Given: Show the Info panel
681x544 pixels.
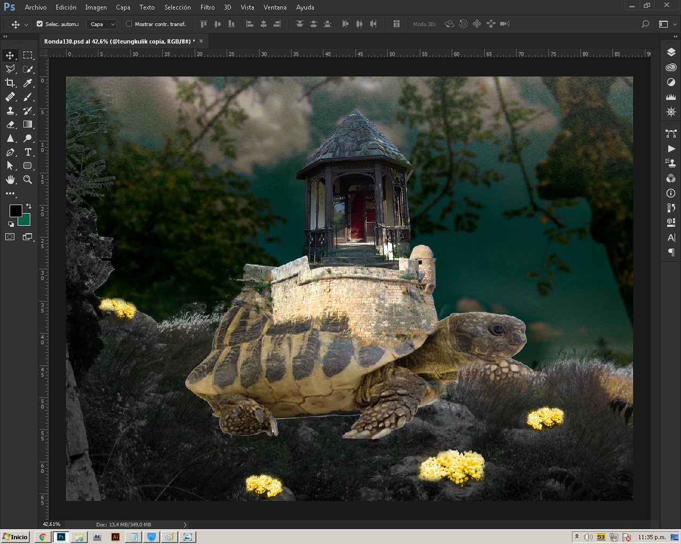Looking at the screenshot, I should (x=671, y=193).
